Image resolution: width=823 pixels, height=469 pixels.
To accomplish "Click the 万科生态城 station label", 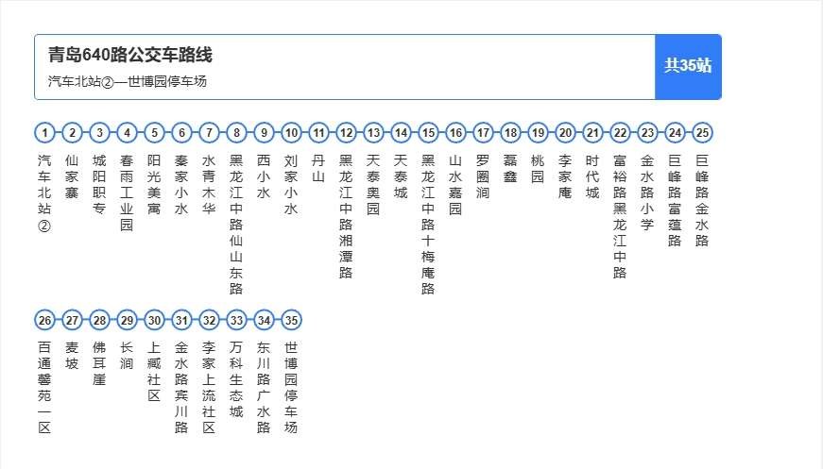I will tap(236, 380).
